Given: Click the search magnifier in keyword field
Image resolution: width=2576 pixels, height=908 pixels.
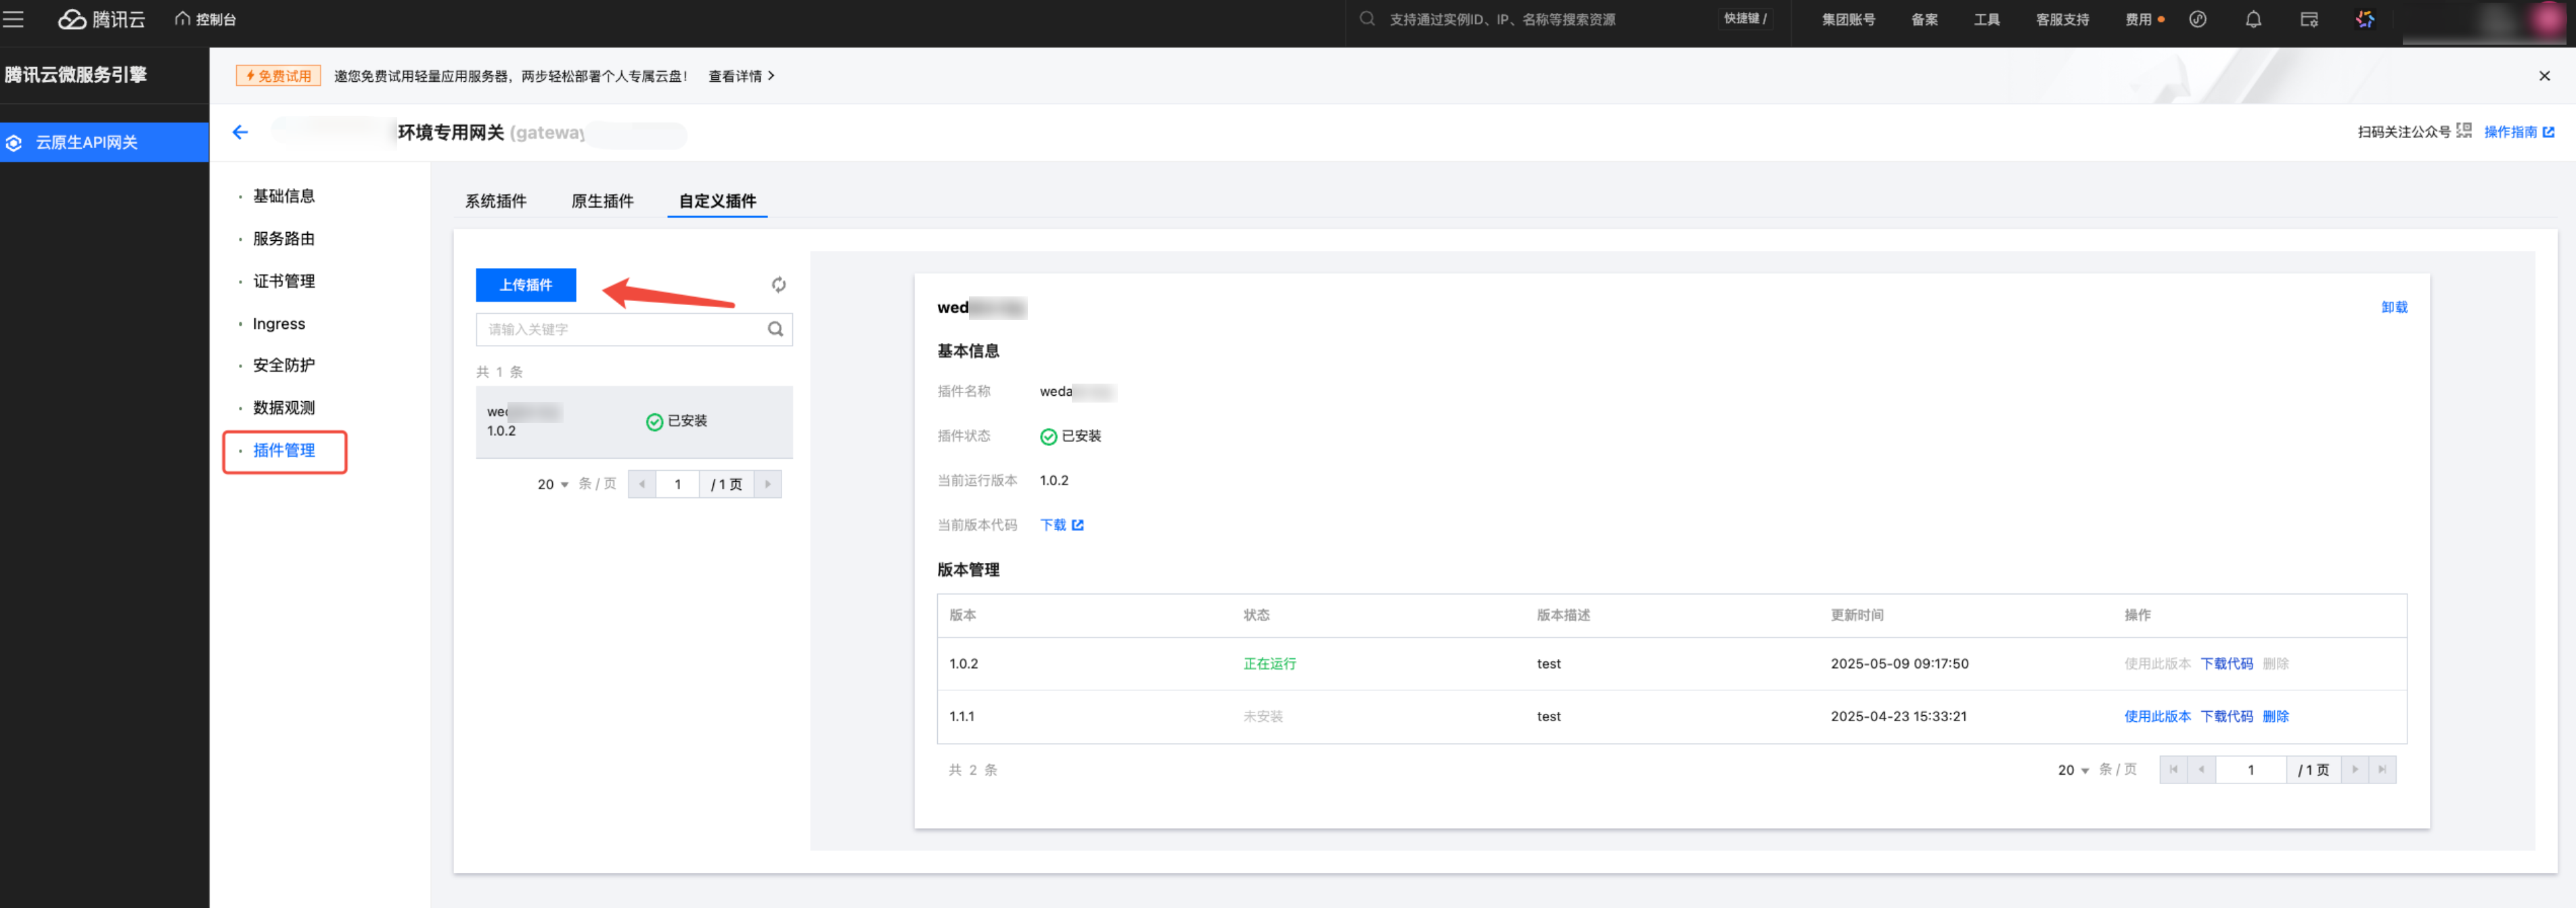Looking at the screenshot, I should tap(775, 329).
